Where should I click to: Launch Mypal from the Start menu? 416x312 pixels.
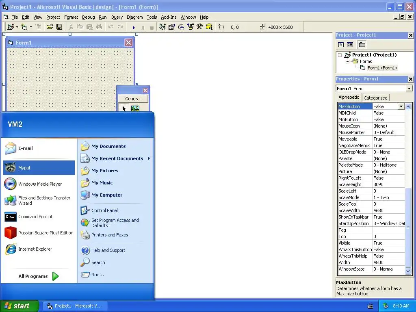click(x=39, y=168)
